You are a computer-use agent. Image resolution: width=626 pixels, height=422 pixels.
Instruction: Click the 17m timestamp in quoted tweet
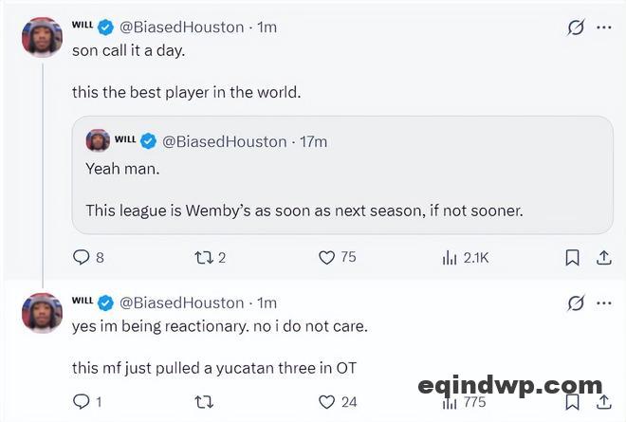click(313, 141)
